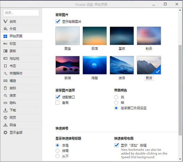Image resolution: width=183 pixels, height=162 pixels.
Task: Click the paint bucket icon beside 外观
Action: (5, 29)
